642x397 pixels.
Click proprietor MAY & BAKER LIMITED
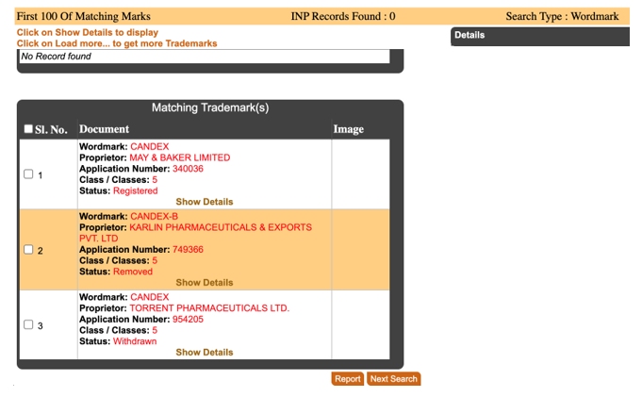[179, 157]
